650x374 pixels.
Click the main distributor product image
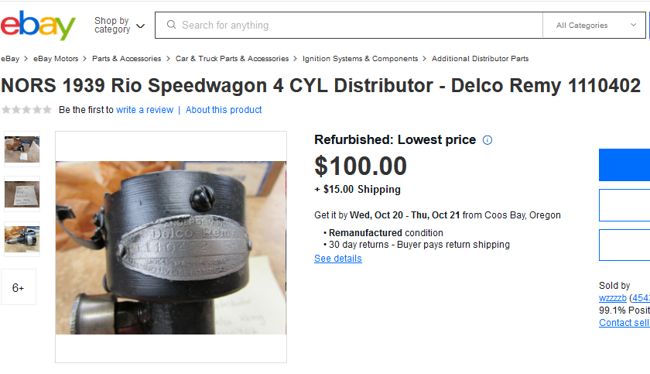click(x=171, y=247)
